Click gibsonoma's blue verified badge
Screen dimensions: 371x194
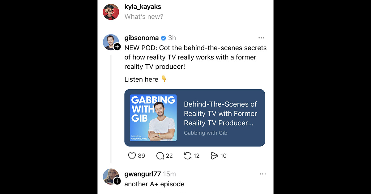(x=164, y=38)
